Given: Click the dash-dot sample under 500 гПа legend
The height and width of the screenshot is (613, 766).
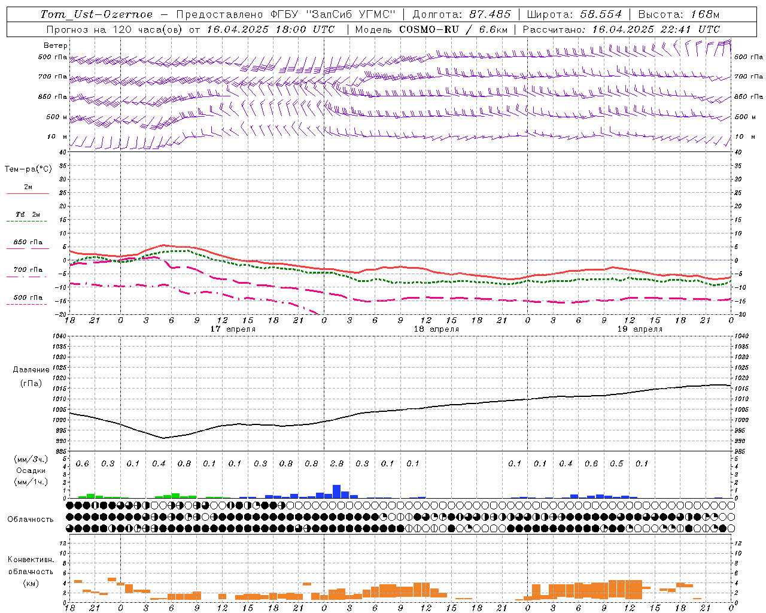Looking at the screenshot, I should pyautogui.click(x=28, y=304).
